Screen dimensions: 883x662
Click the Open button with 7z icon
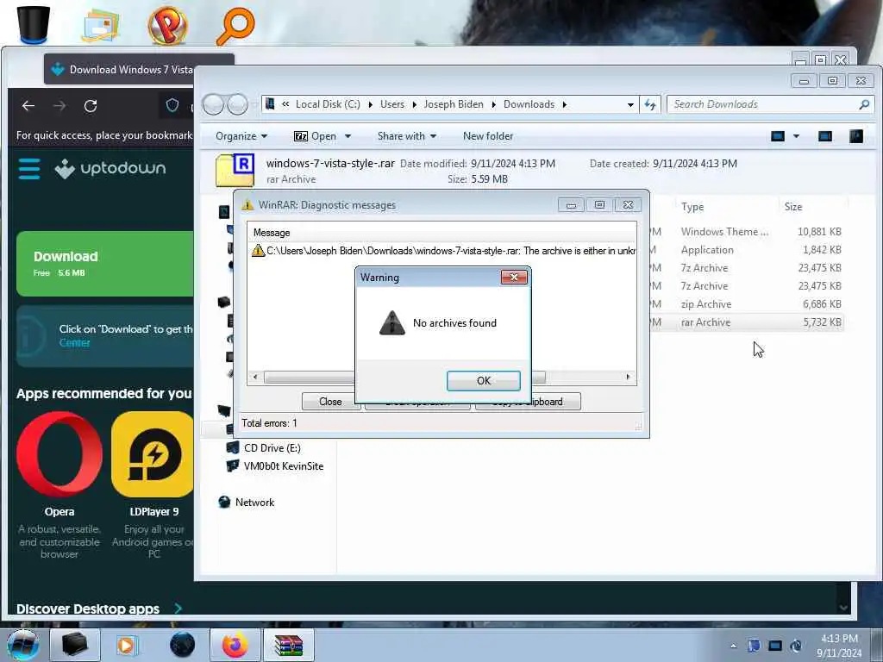click(x=316, y=136)
